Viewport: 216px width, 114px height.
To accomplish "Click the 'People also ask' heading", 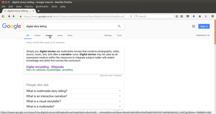I will point(37,85).
